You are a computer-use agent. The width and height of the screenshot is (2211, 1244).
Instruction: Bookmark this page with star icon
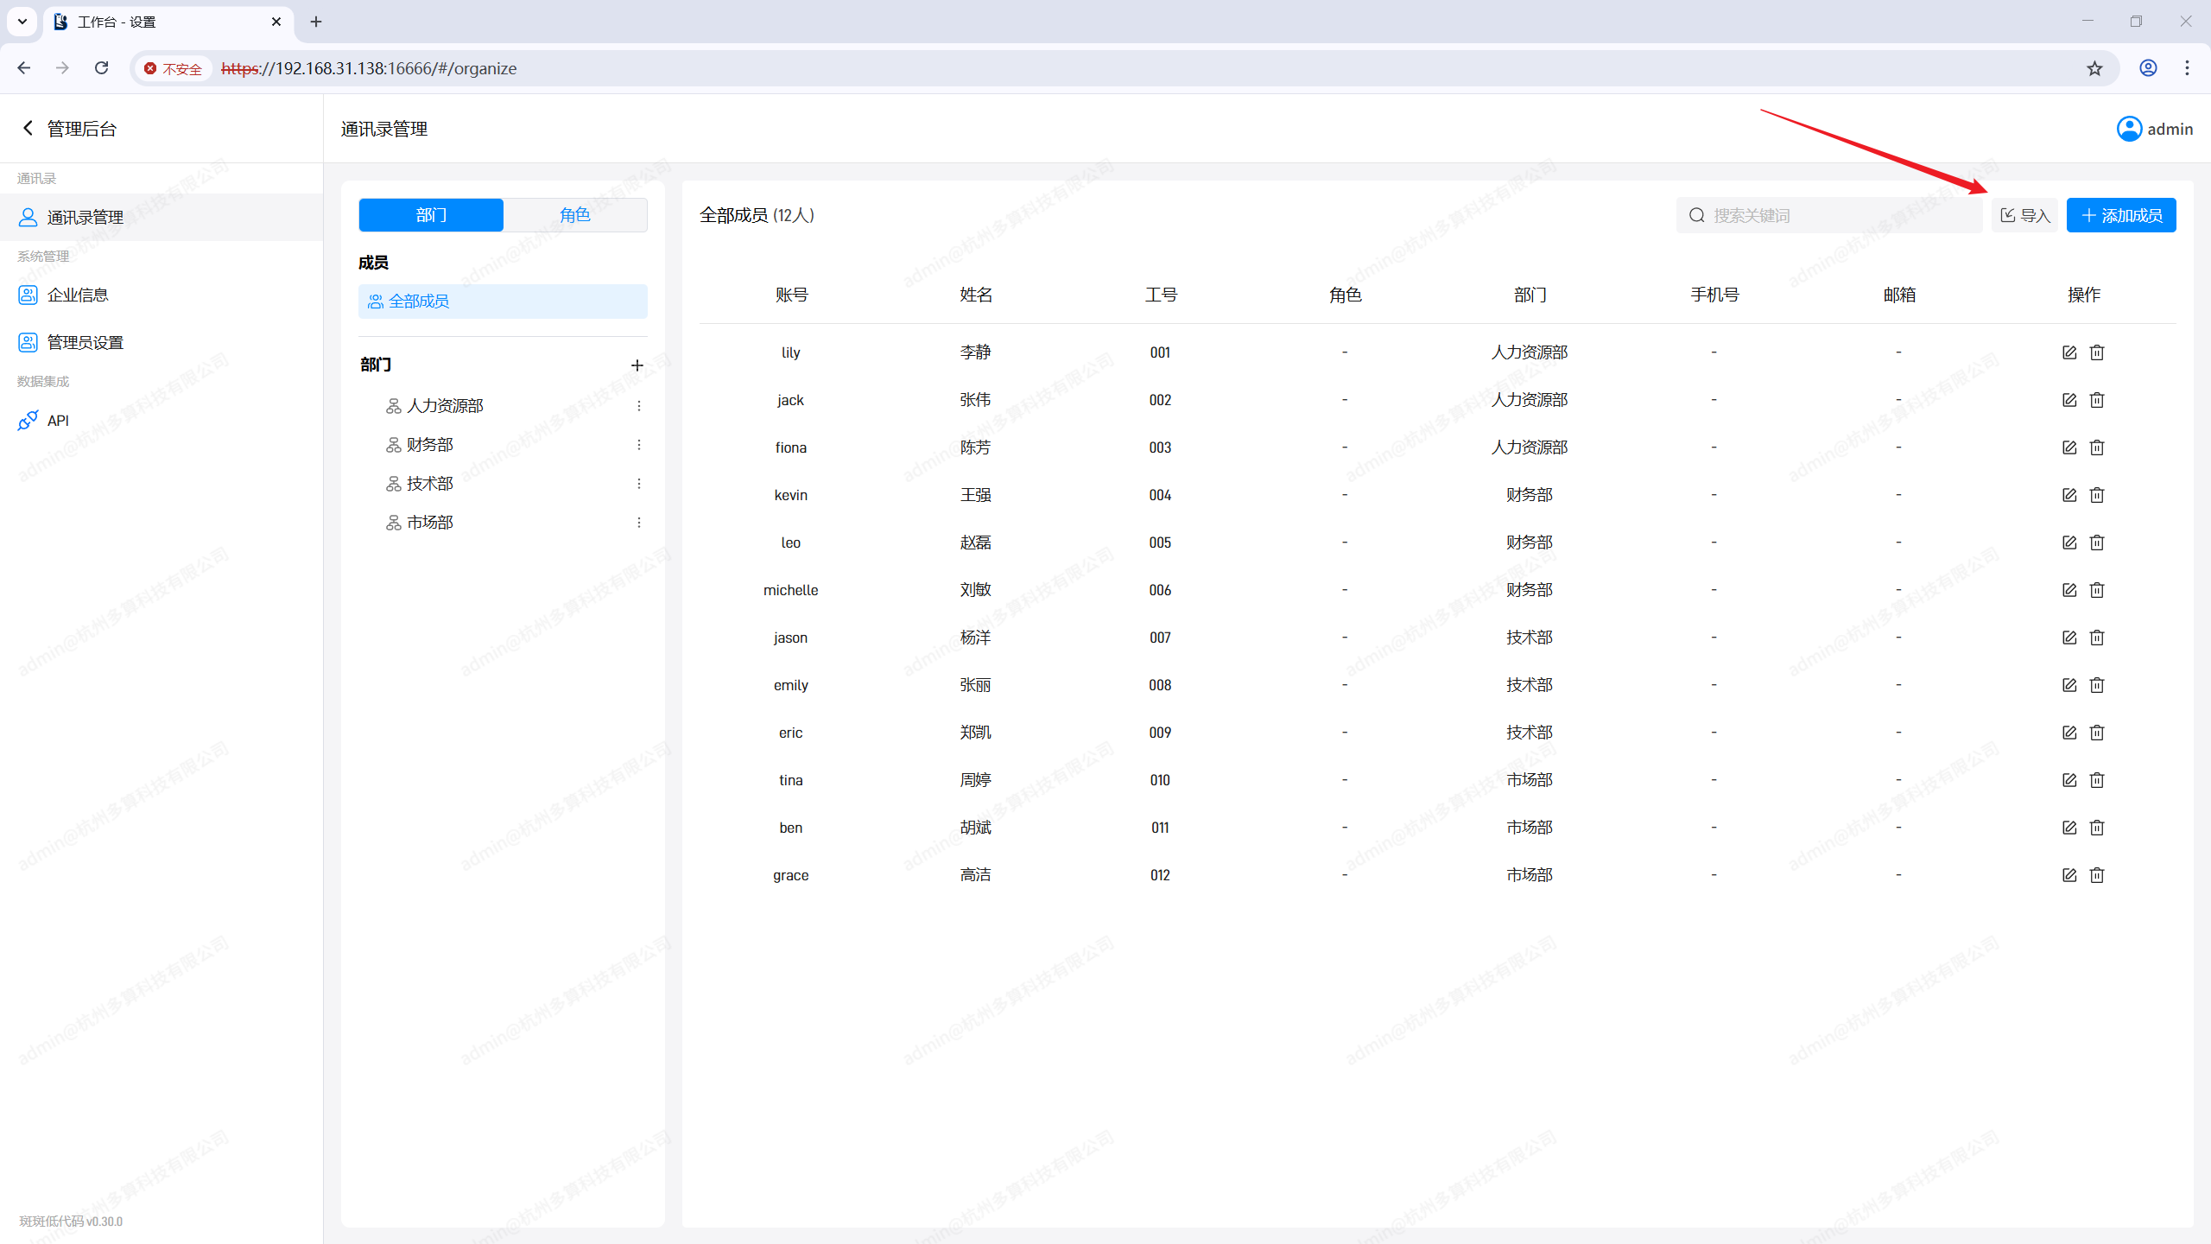(x=2094, y=68)
